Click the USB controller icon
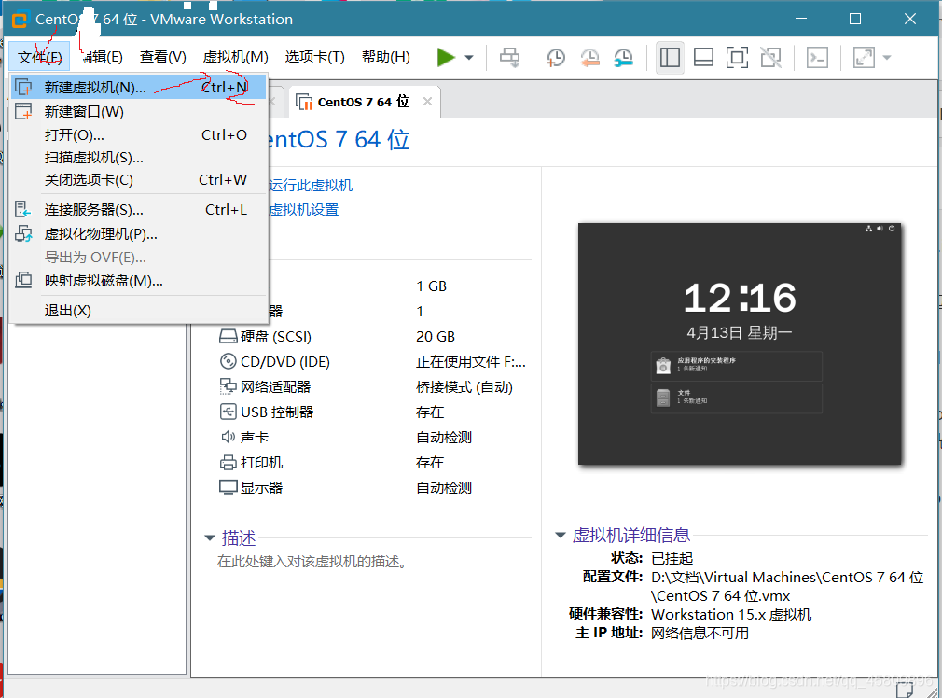The image size is (942, 698). pos(229,412)
